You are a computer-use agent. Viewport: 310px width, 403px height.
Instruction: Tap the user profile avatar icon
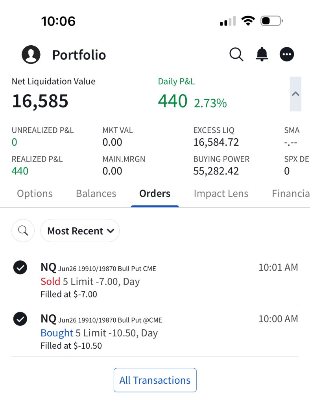(x=31, y=55)
